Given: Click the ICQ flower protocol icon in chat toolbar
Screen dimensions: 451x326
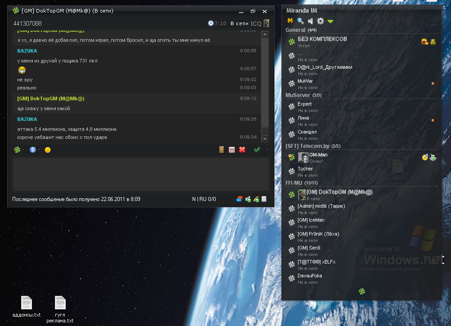Looking at the screenshot, I should coord(17,150).
